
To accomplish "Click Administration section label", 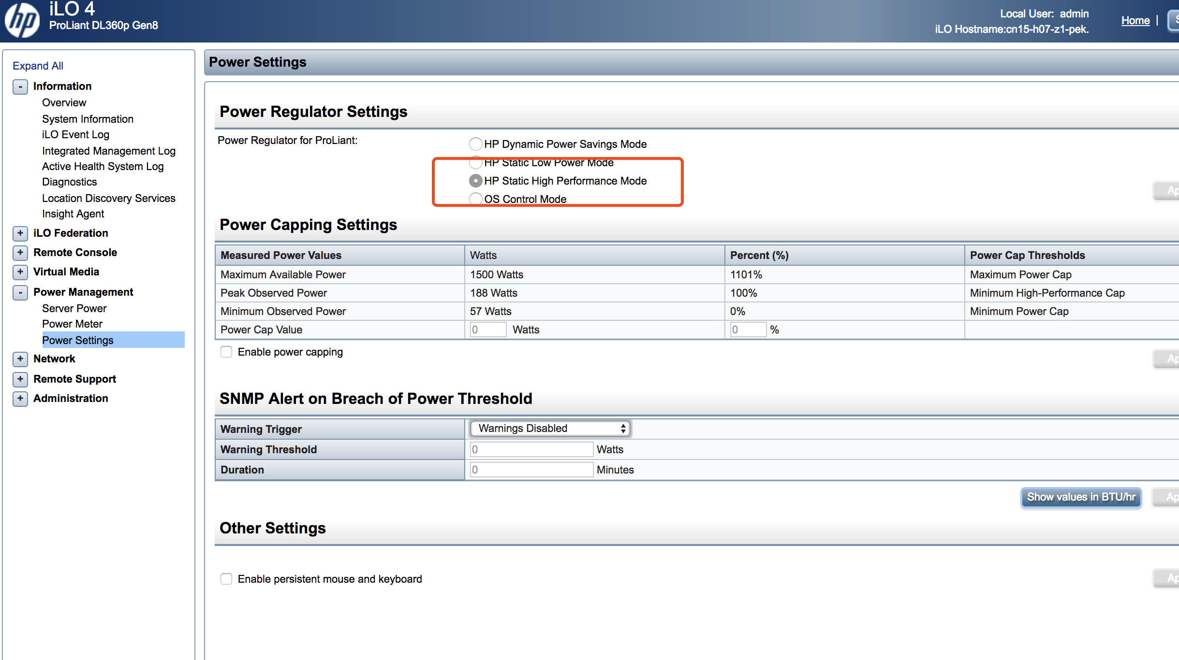I will pos(71,398).
